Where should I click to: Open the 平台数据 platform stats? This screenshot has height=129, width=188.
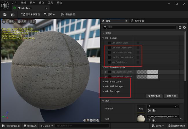click(x=68, y=14)
